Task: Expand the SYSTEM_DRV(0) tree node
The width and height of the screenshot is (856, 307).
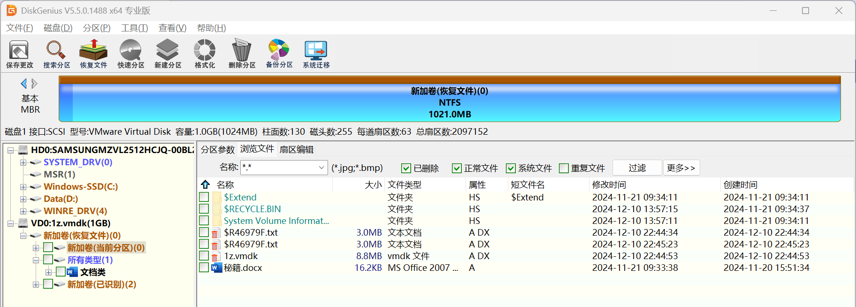Action: tap(23, 162)
